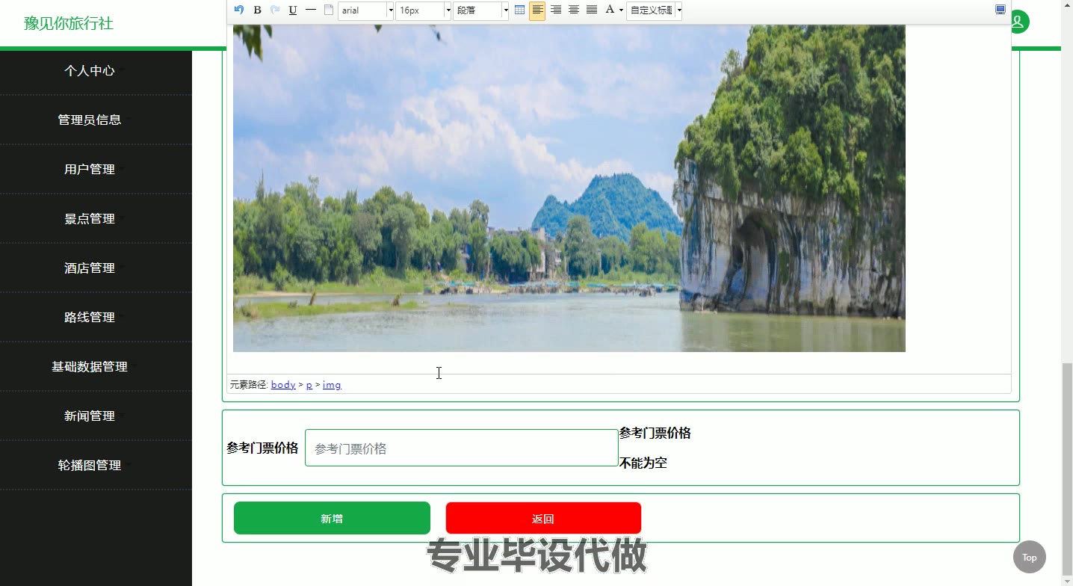The height and width of the screenshot is (586, 1073).
Task: Expand the font color picker arrow
Action: coord(621,10)
